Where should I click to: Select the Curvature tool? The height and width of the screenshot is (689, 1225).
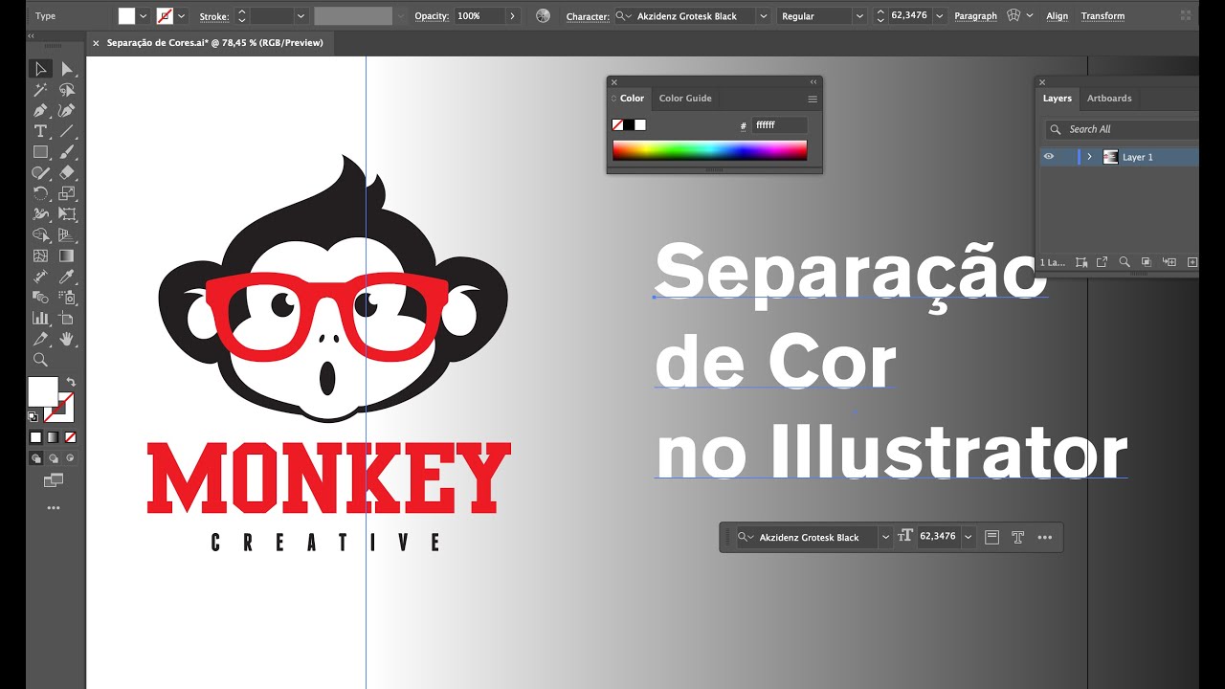[67, 111]
